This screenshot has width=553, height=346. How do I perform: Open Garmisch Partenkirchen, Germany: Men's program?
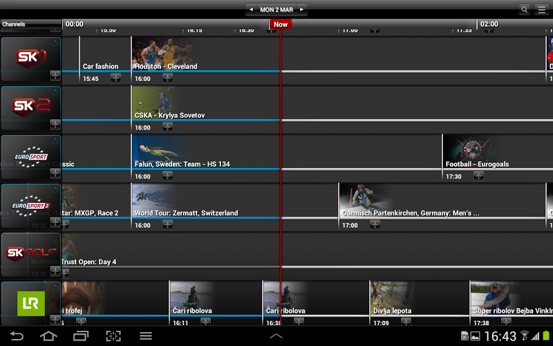pyautogui.click(x=411, y=213)
